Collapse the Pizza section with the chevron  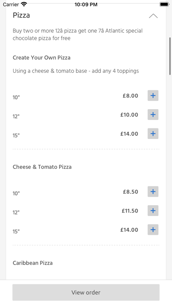point(153,16)
